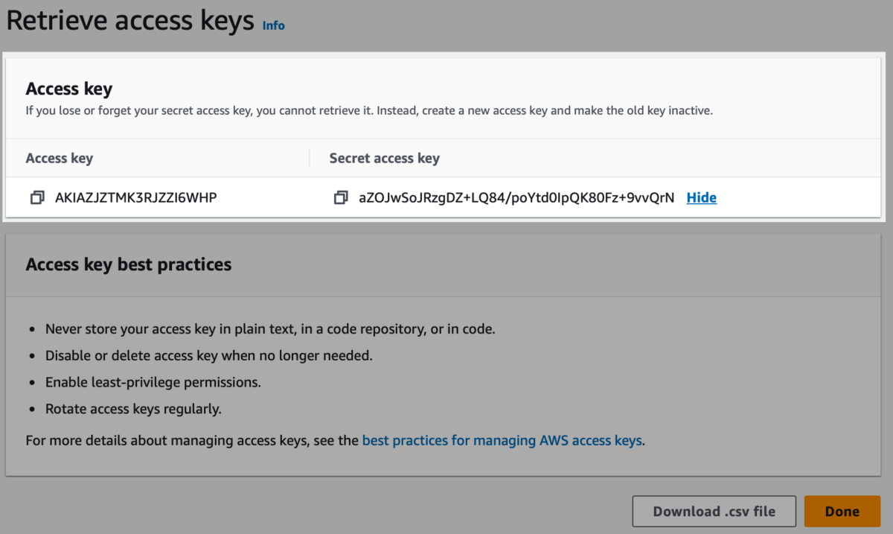This screenshot has width=893, height=534.
Task: Click the 'Never store your access key' bullet
Action: (270, 328)
